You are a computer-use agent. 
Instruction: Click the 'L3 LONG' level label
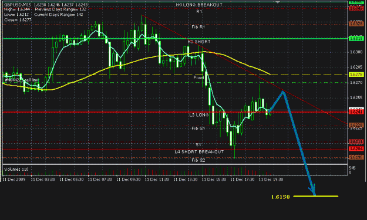(x=199, y=115)
